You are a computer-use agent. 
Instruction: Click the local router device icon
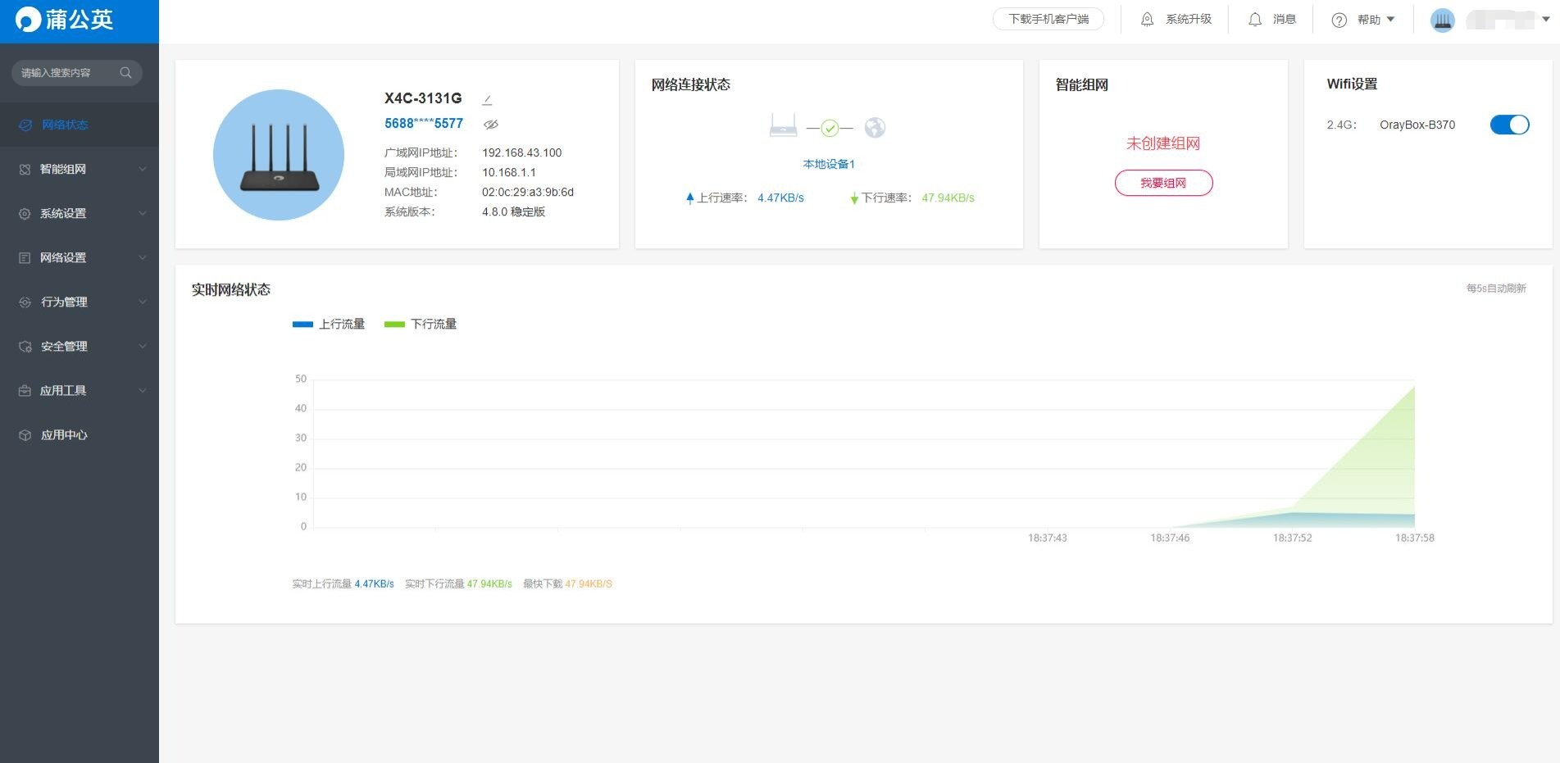pos(783,126)
